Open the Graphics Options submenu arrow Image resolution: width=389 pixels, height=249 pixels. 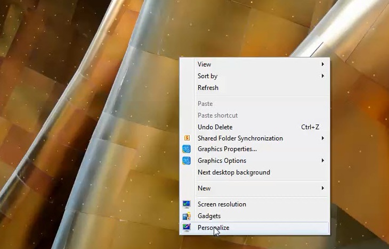pyautogui.click(x=322, y=161)
